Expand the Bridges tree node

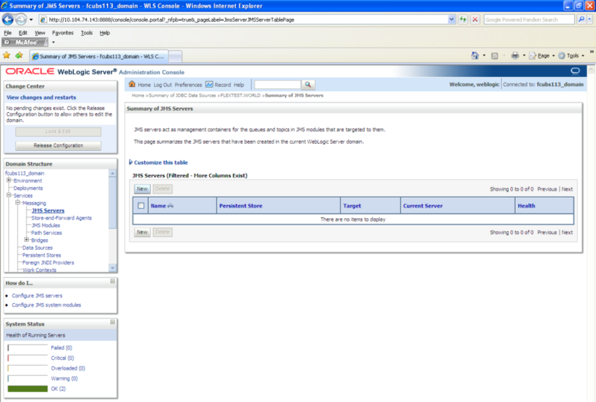tap(27, 240)
